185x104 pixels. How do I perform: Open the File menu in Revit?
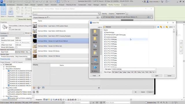[x=3, y=5]
